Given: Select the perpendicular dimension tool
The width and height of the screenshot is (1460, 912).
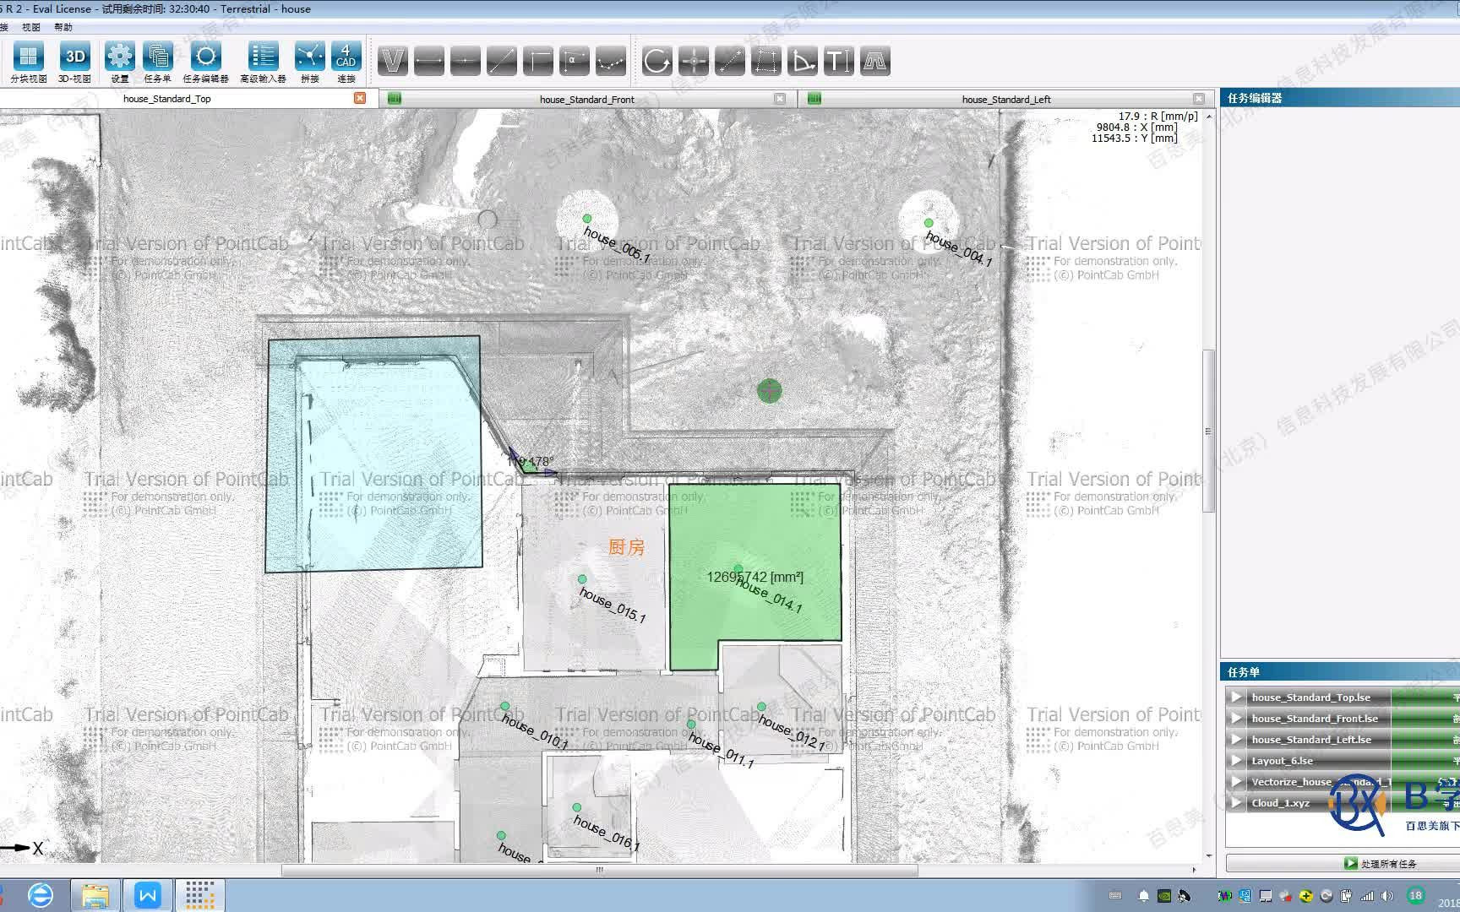Looking at the screenshot, I should pyautogui.click(x=538, y=61).
